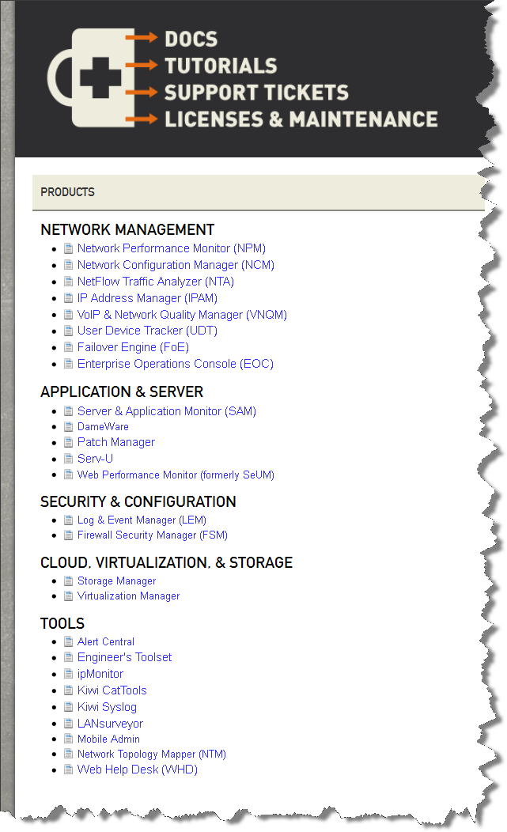This screenshot has height=832, width=507.
Task: Follow the Server & Application Monitor link
Action: pyautogui.click(x=167, y=411)
